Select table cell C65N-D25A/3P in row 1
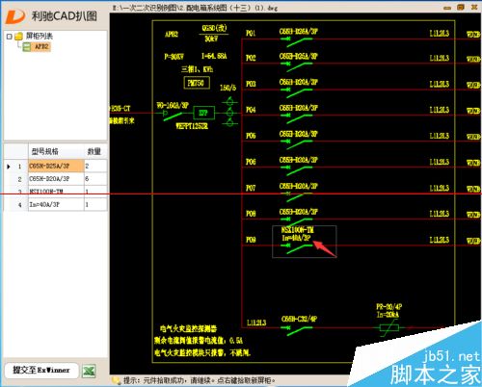 pyautogui.click(x=56, y=166)
